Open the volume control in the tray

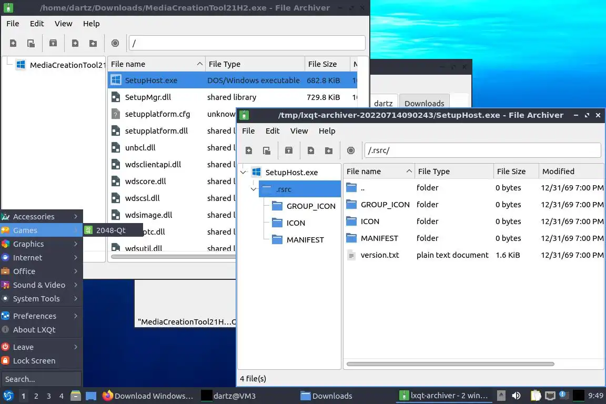(x=516, y=396)
